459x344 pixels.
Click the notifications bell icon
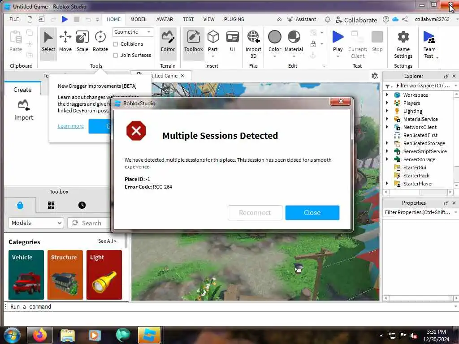pos(328,19)
